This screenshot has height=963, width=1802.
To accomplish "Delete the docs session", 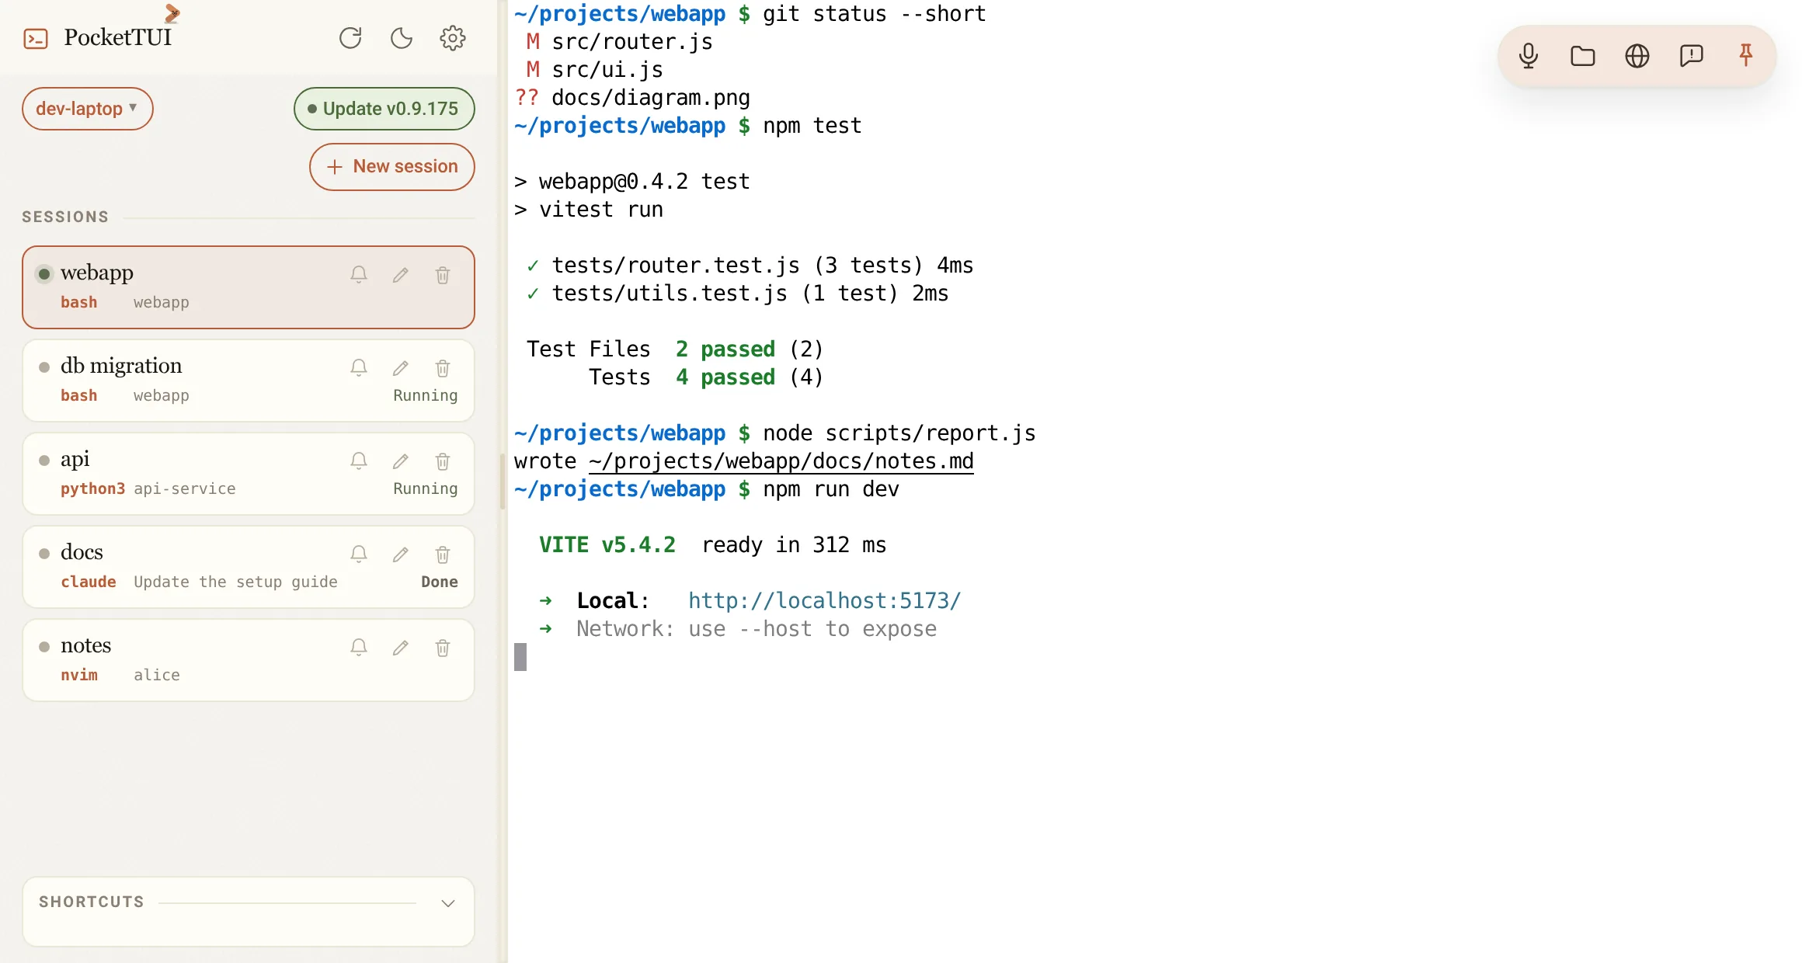I will [443, 555].
